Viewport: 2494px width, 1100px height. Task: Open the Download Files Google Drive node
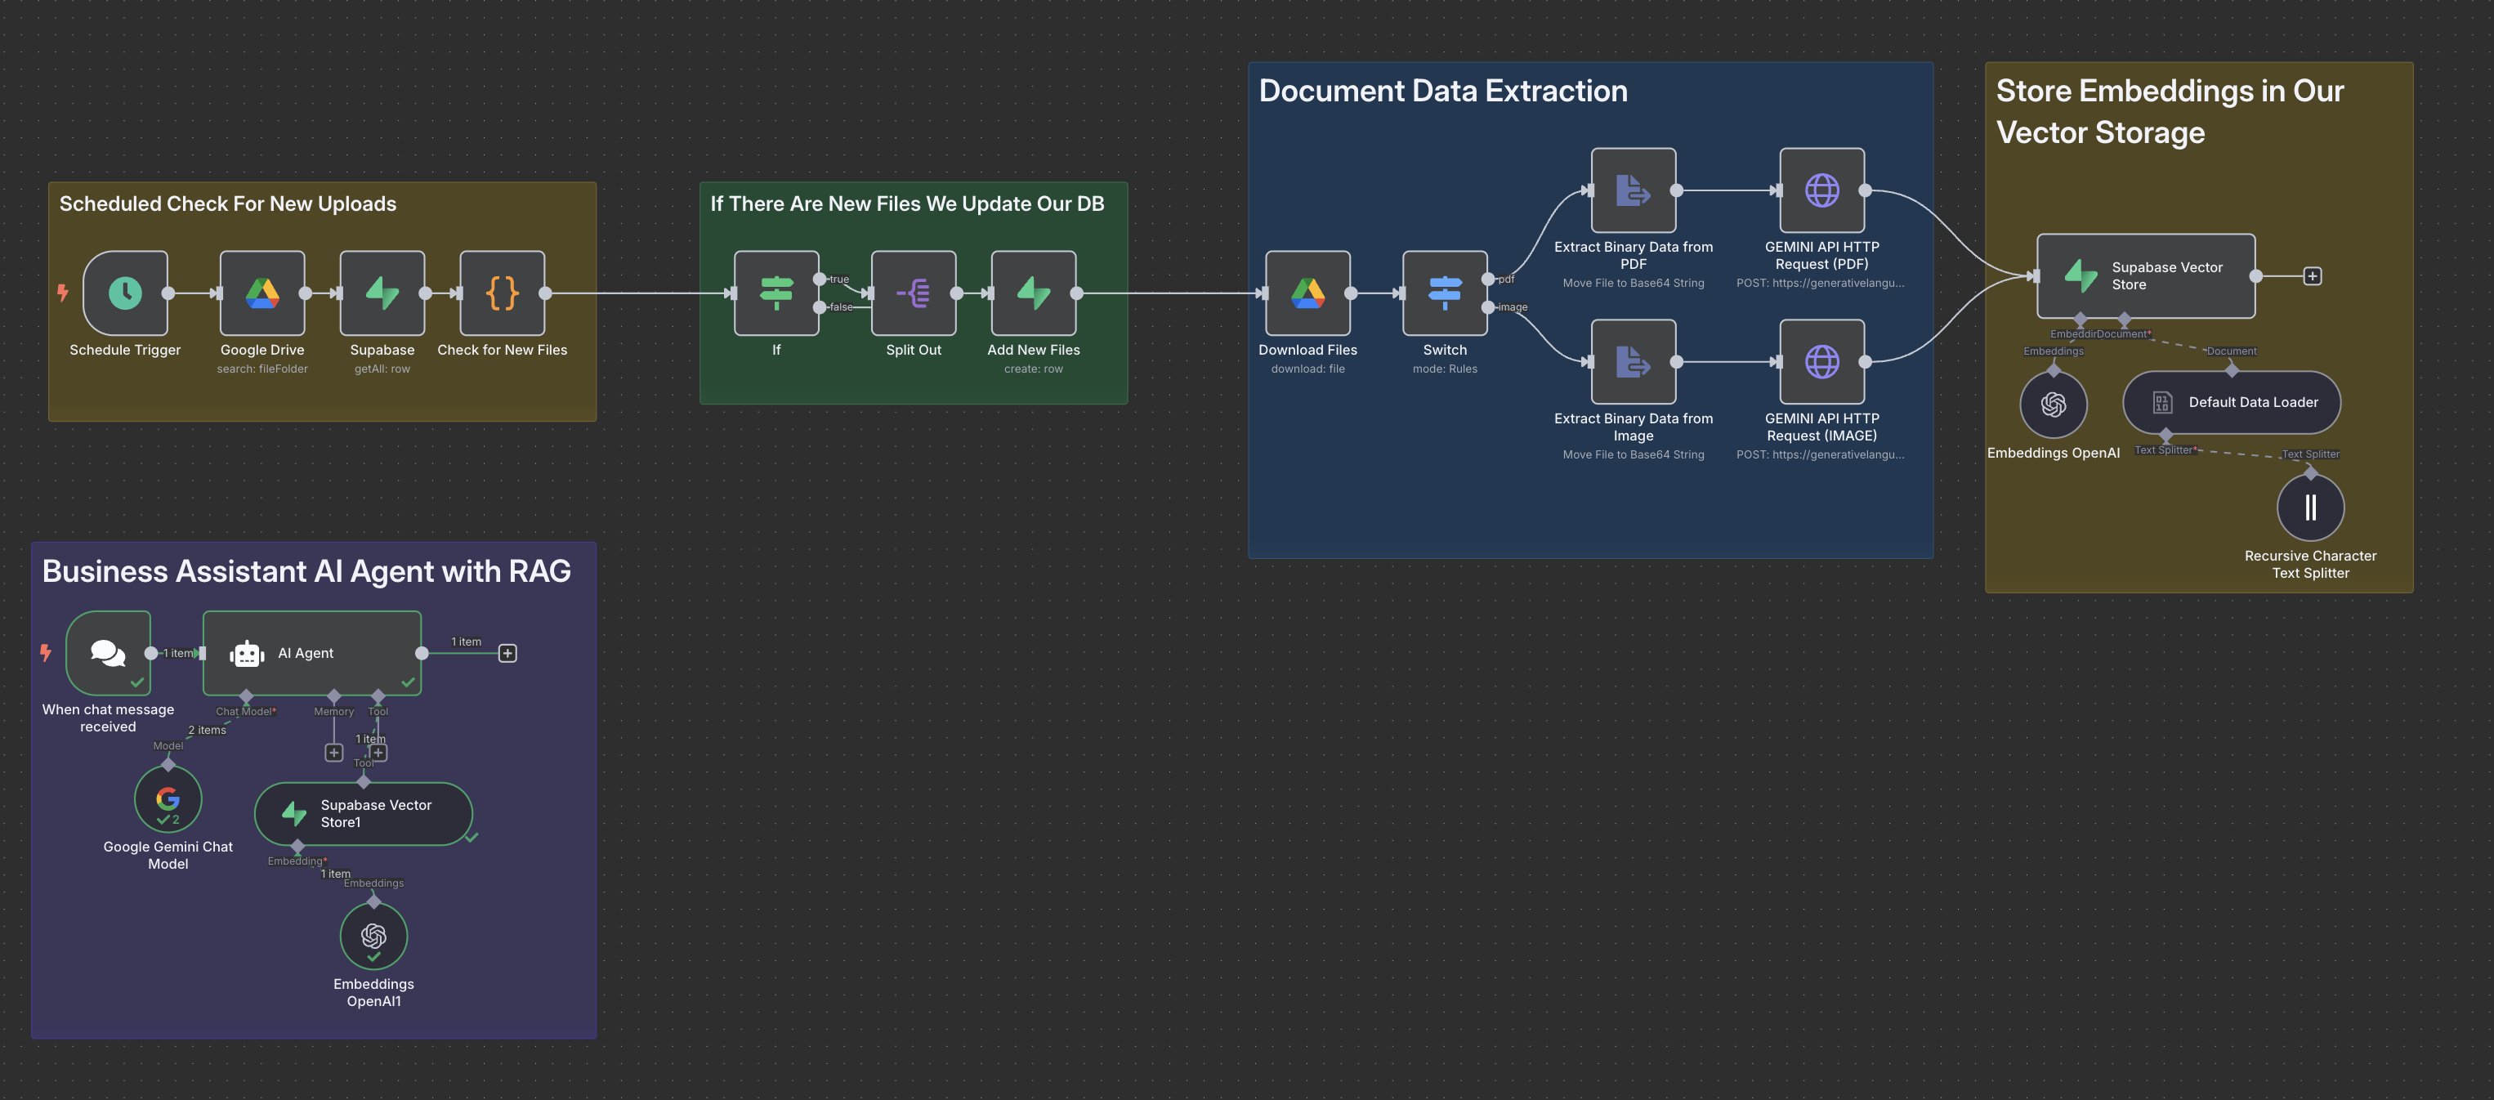tap(1308, 293)
